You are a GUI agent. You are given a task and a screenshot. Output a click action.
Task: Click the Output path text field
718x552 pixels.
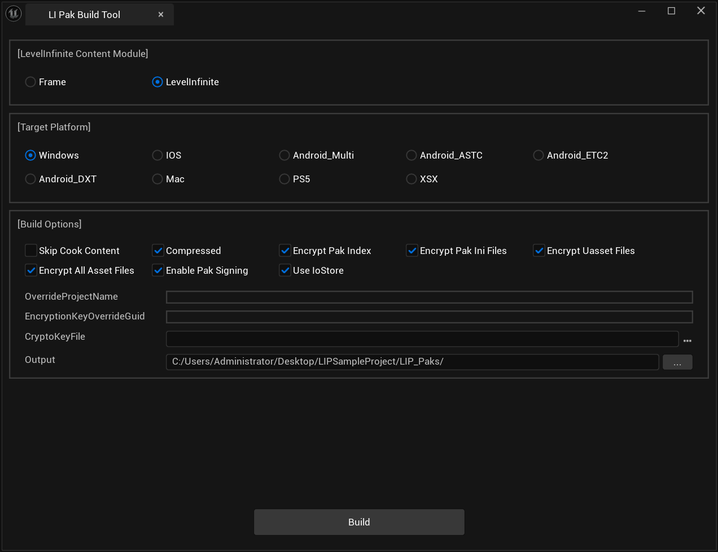[x=412, y=362]
